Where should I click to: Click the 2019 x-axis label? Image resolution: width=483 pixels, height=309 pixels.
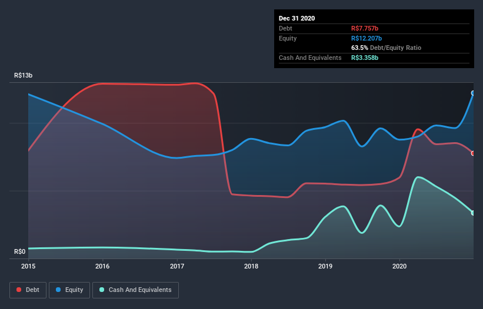[325, 266]
